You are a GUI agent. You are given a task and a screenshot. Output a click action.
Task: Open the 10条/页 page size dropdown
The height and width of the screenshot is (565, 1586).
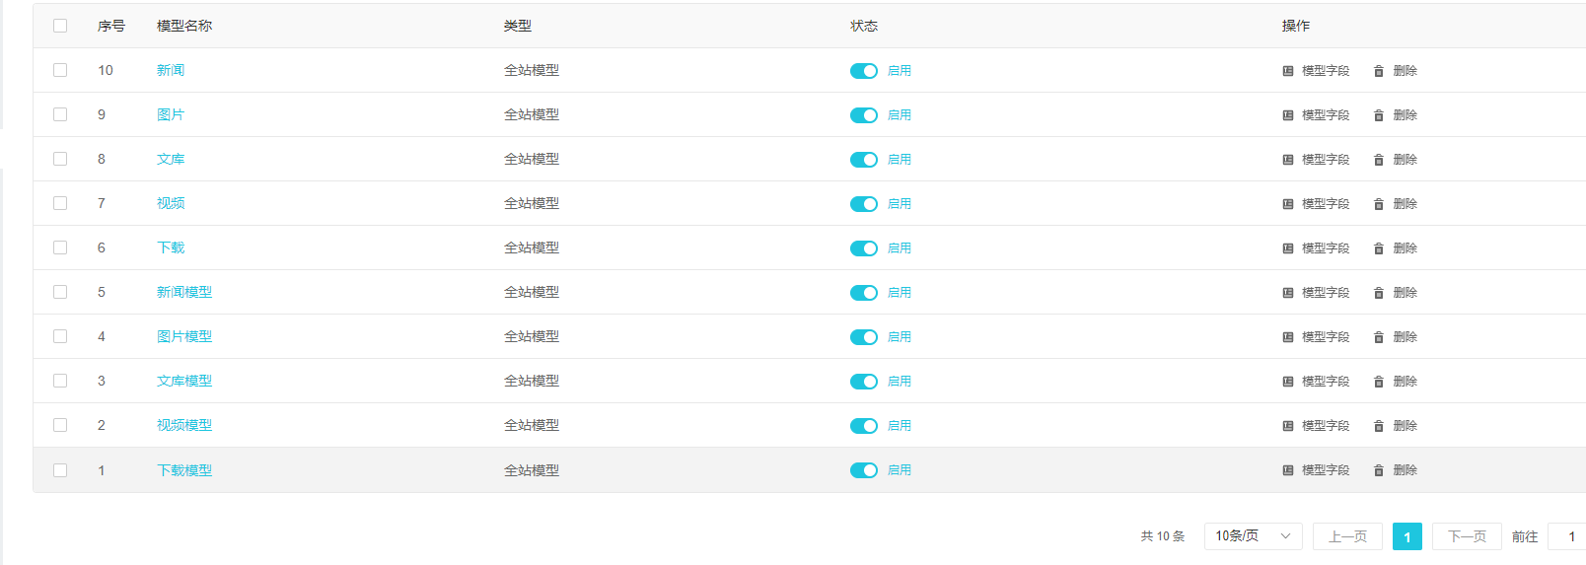click(1253, 536)
